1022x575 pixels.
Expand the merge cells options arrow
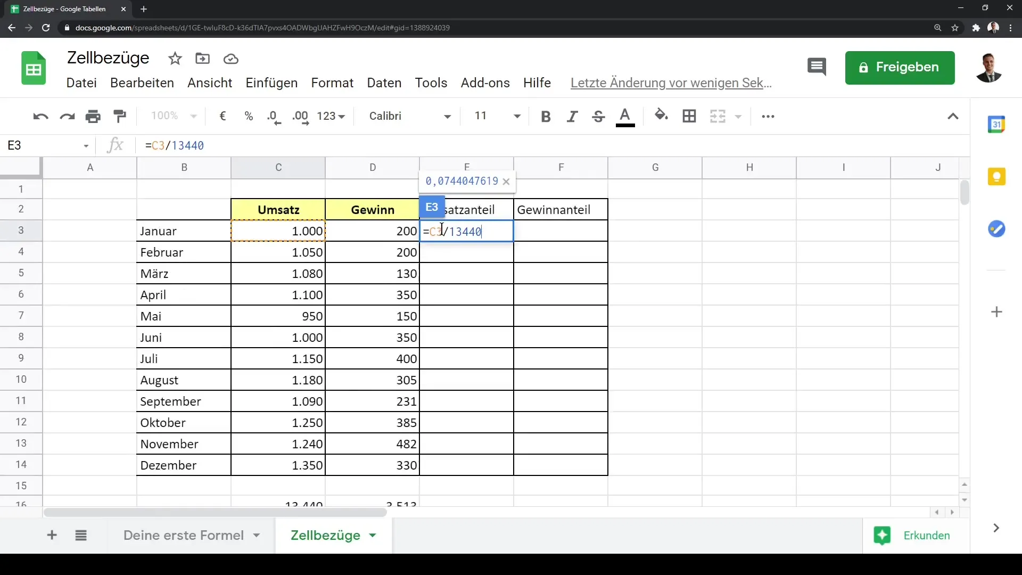(x=738, y=117)
